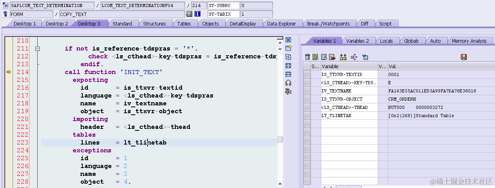Screen dimensions: 495x188
Task: Click the value [0x2(268)]Standard Table
Action: pyautogui.click(x=421, y=116)
